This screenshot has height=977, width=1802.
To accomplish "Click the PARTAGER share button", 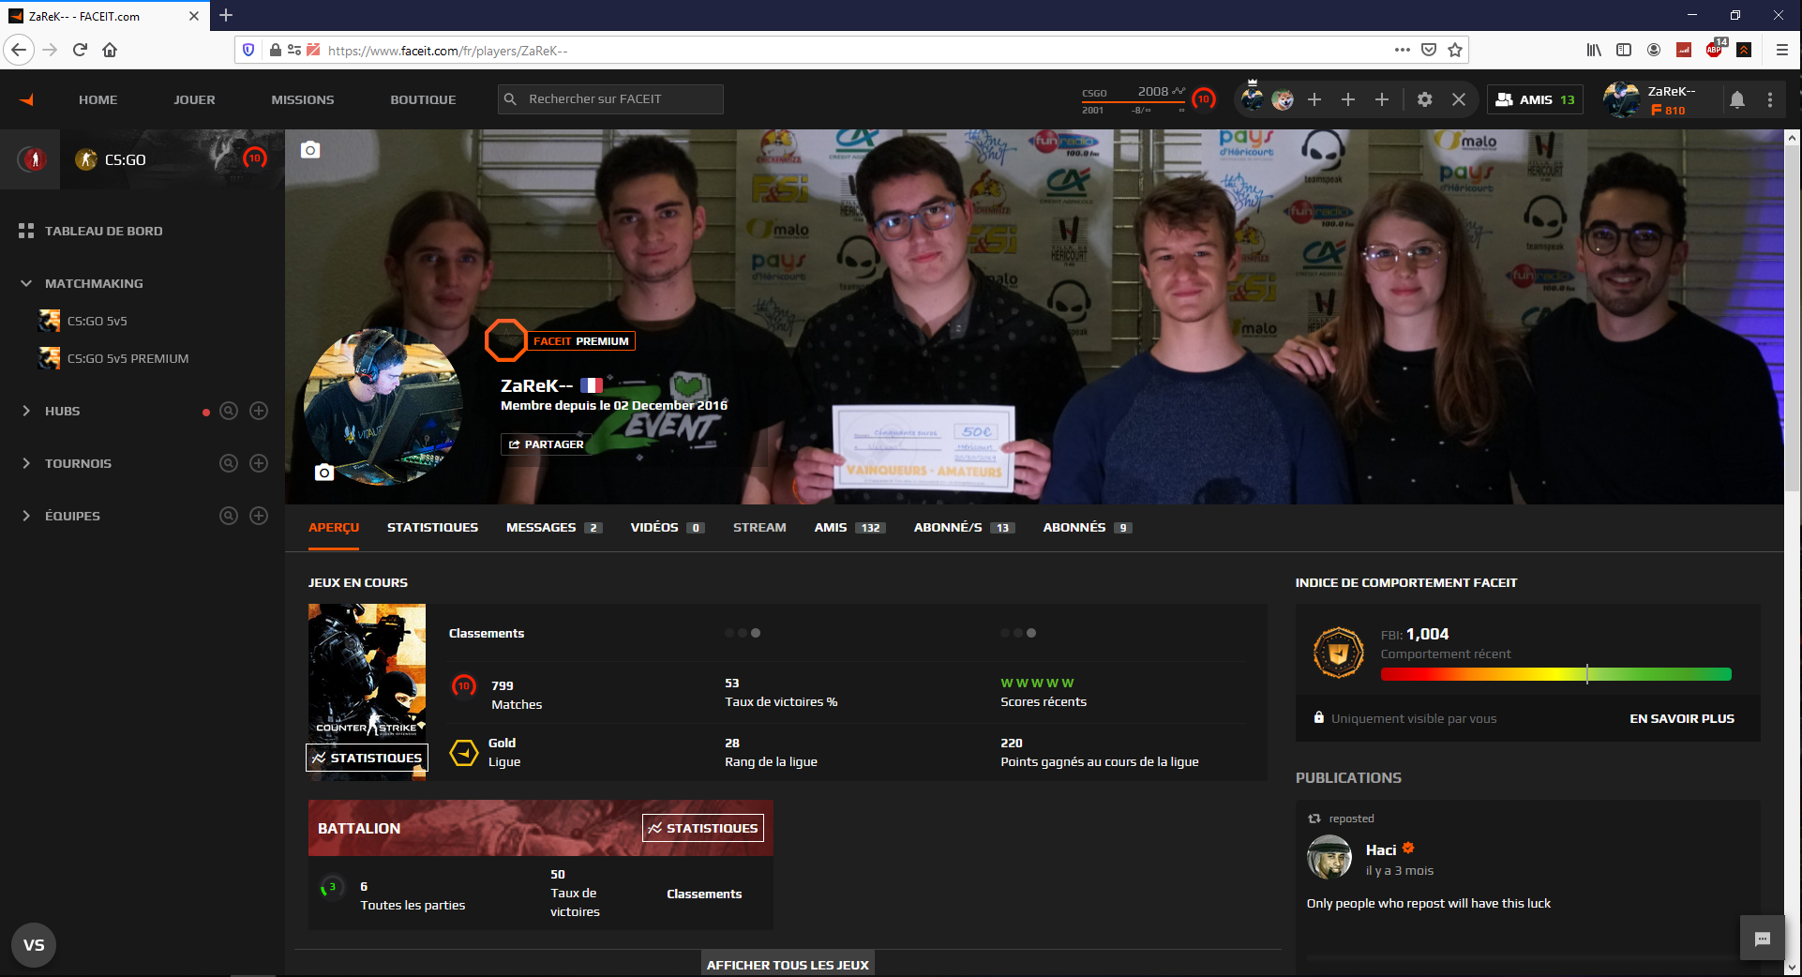I will (547, 444).
